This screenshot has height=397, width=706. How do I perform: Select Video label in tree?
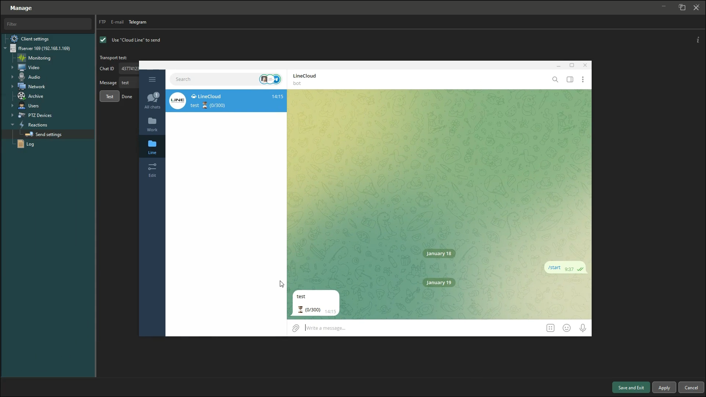click(x=34, y=67)
